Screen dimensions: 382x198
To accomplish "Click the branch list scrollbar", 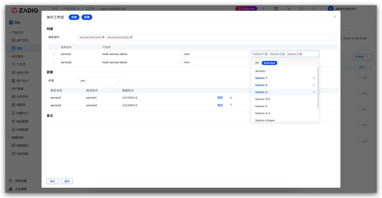I will click(318, 88).
